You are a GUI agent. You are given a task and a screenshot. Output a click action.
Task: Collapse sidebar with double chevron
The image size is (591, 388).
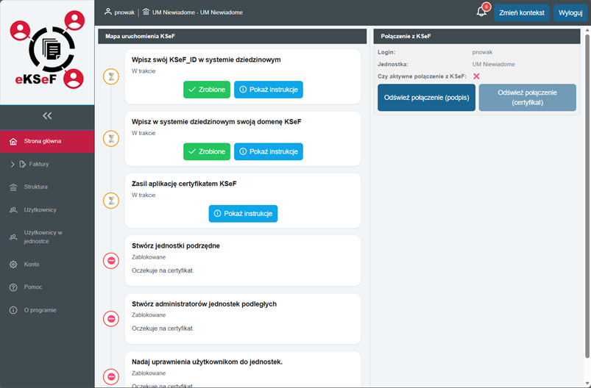point(47,115)
